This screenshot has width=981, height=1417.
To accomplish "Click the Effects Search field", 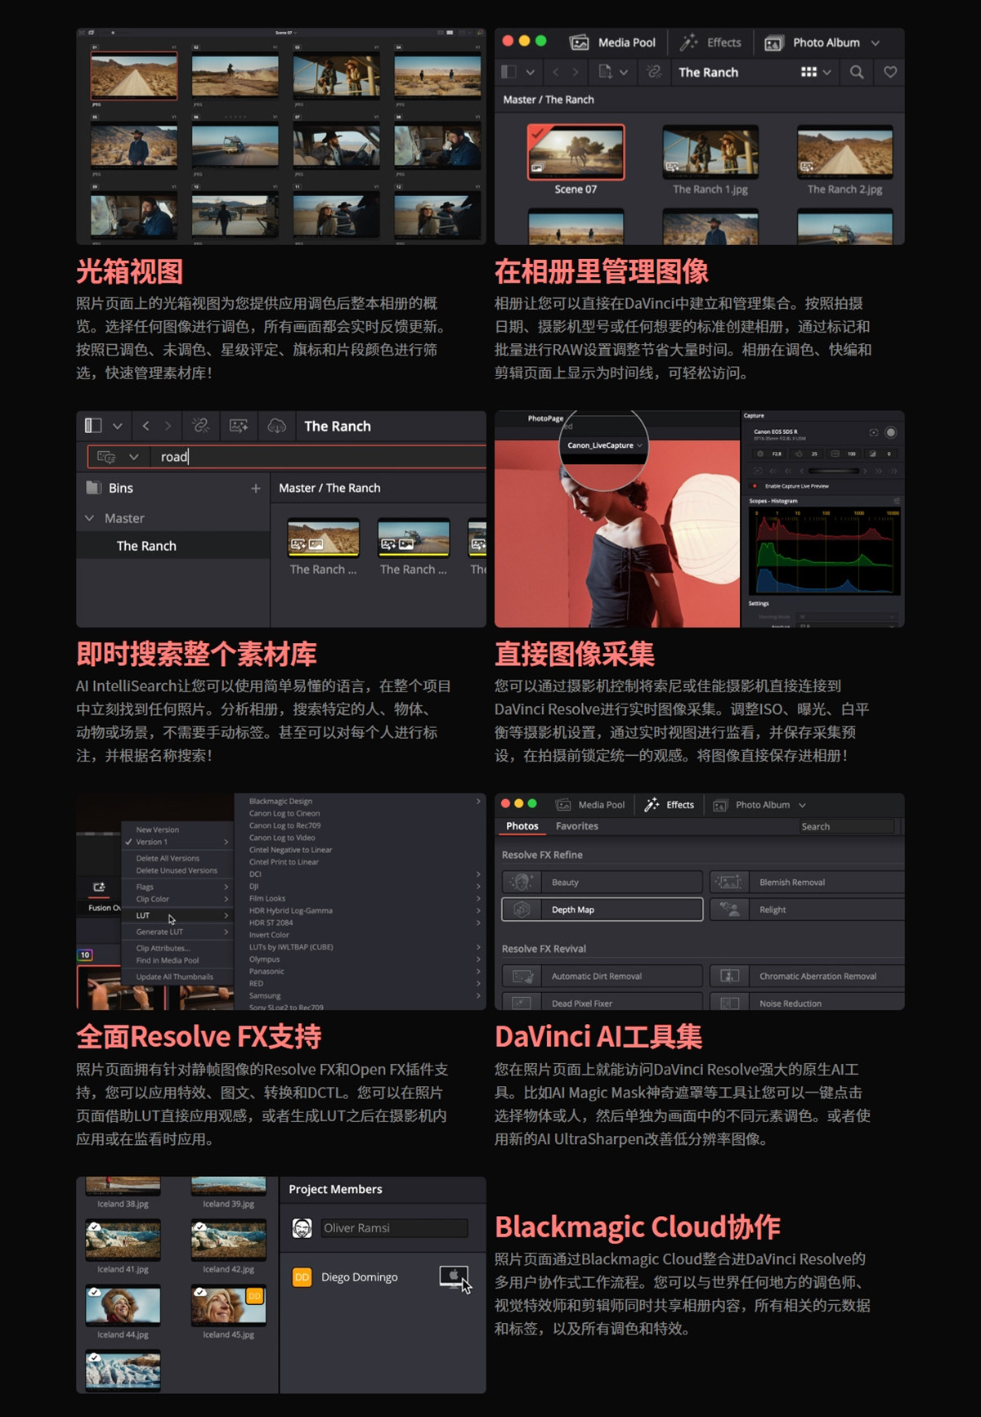I will click(847, 826).
